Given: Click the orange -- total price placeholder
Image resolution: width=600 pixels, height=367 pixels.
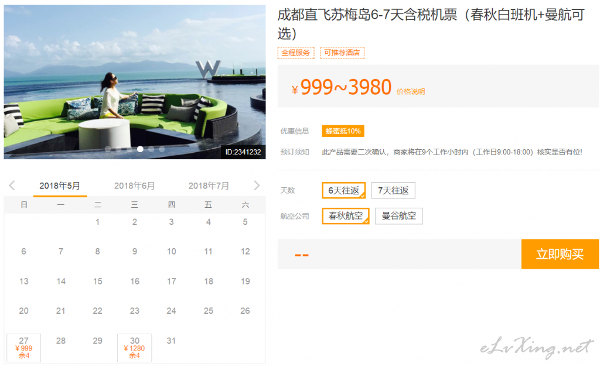Looking at the screenshot, I should pyautogui.click(x=302, y=255).
